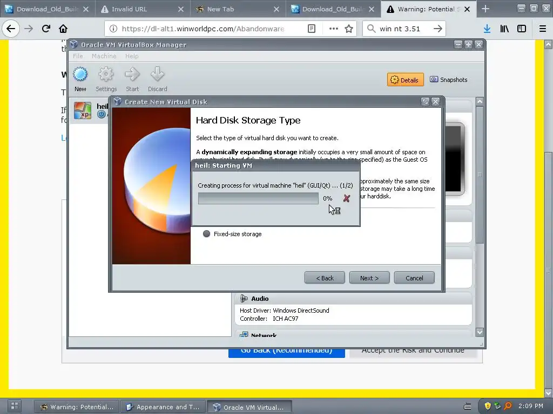This screenshot has height=414, width=553.
Task: Click details pane scroll up arrow
Action: 480,101
